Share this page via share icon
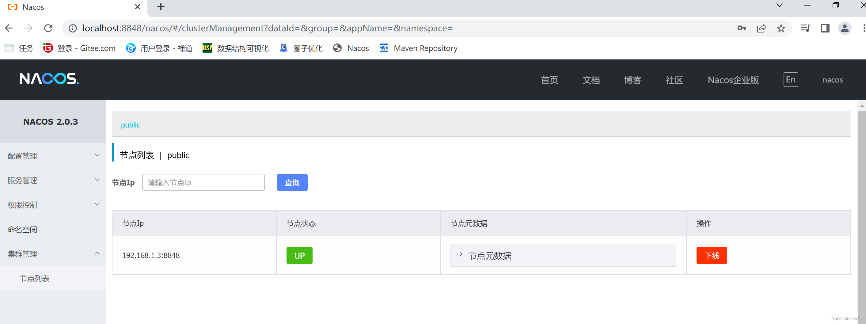This screenshot has height=324, width=866. [x=762, y=28]
